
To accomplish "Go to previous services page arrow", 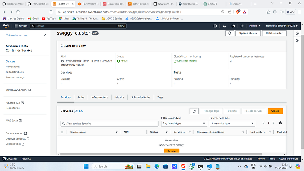I will (x=263, y=123).
